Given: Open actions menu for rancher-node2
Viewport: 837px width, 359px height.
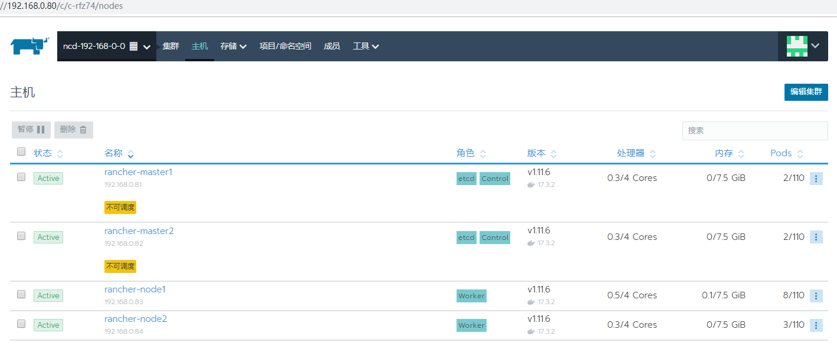Looking at the screenshot, I should pyautogui.click(x=816, y=325).
